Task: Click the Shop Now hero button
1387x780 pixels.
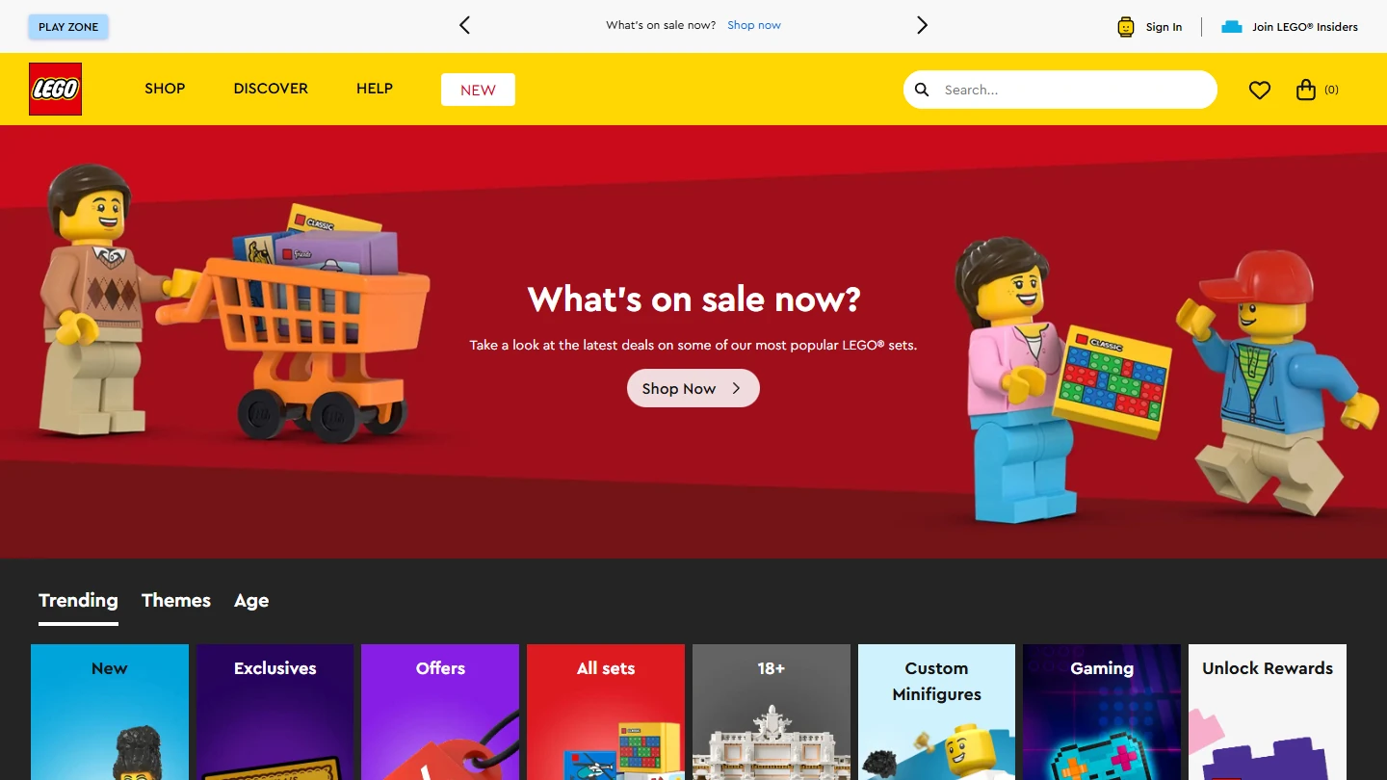Action: [693, 388]
